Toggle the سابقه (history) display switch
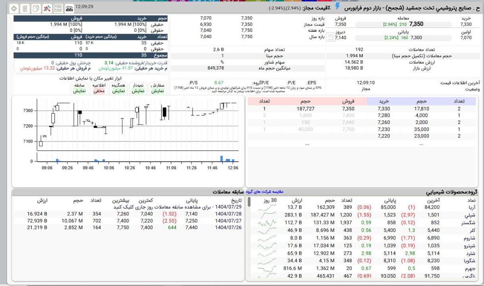484x286 pixels. (79, 88)
